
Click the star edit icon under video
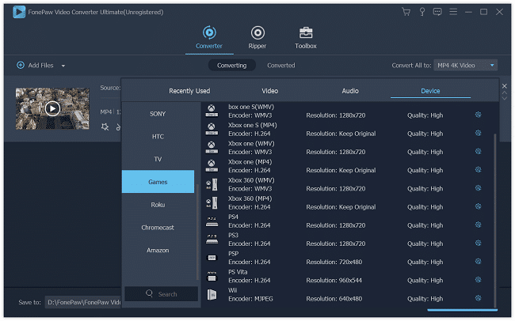(x=105, y=127)
